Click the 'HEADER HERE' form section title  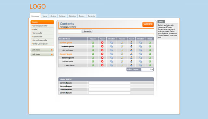pos(66,79)
